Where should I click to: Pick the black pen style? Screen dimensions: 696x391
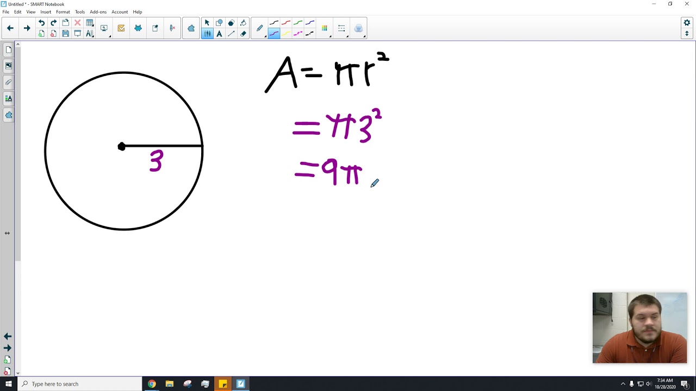pos(274,23)
